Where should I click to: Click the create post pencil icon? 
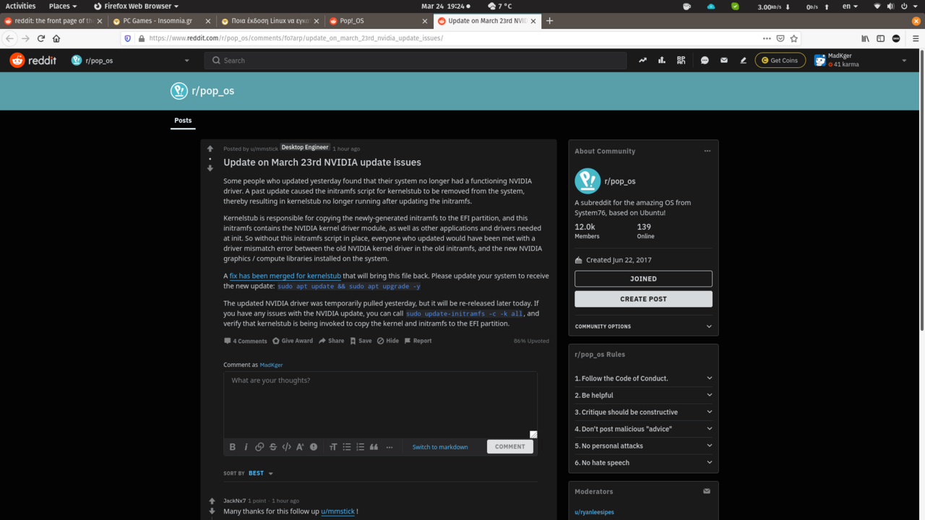click(x=743, y=61)
